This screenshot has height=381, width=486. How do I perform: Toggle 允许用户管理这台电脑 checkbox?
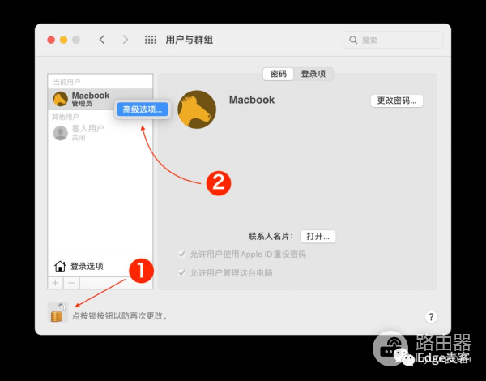pos(181,273)
